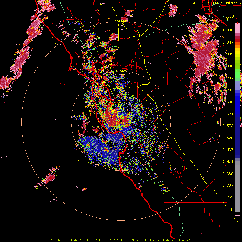Select the 0.680 legend value
This screenshot has width=242, height=242.
(x=228, y=102)
